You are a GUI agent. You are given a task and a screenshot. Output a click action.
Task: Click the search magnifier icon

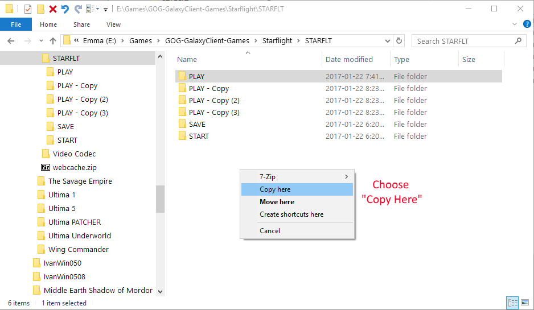[x=518, y=41]
